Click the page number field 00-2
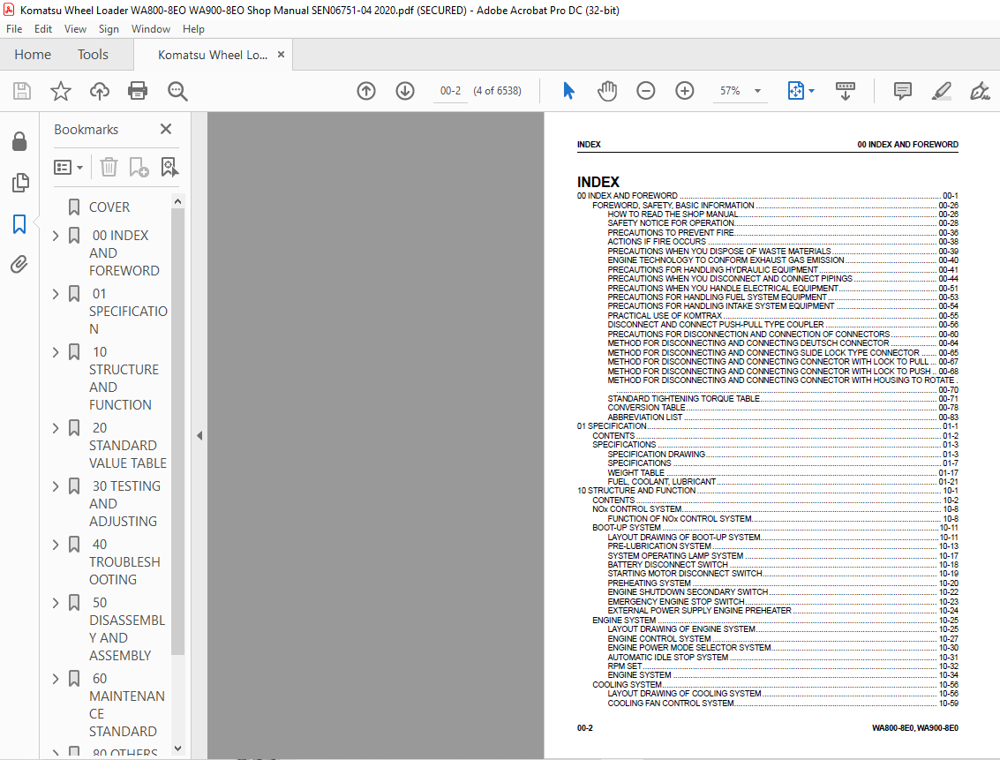 450,91
